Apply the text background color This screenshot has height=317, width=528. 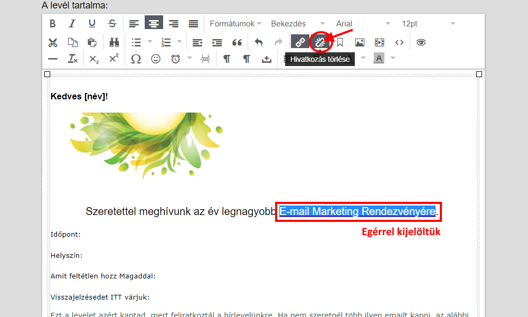click(379, 58)
